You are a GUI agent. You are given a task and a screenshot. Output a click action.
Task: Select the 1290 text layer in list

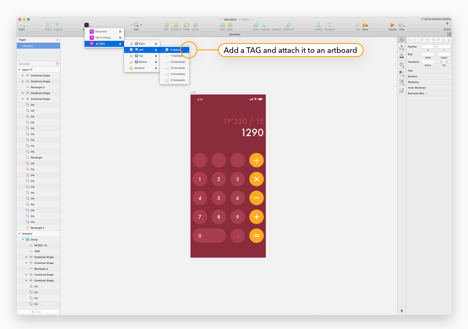(x=38, y=251)
